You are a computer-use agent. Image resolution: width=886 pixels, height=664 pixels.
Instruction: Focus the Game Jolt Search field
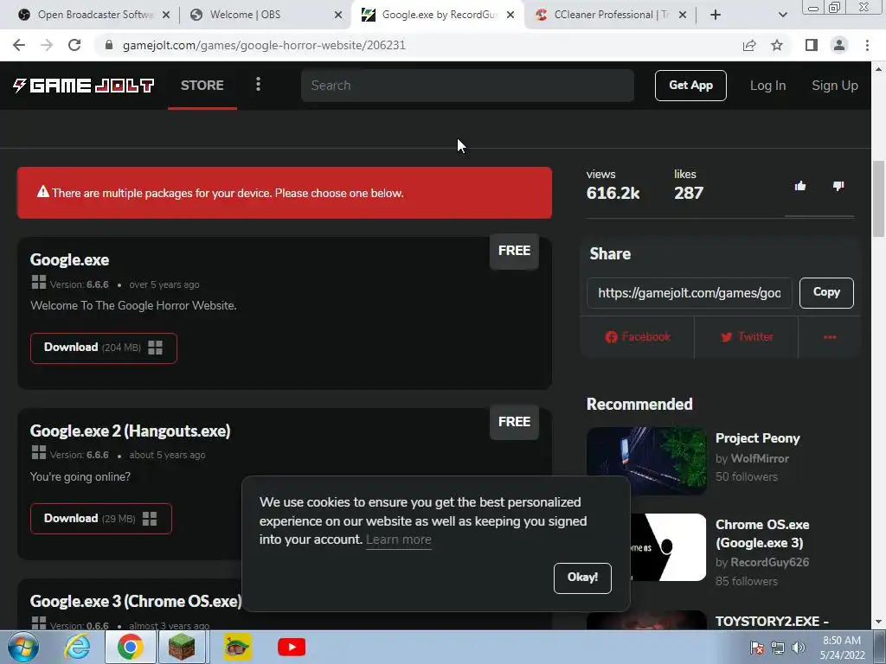[x=467, y=86]
